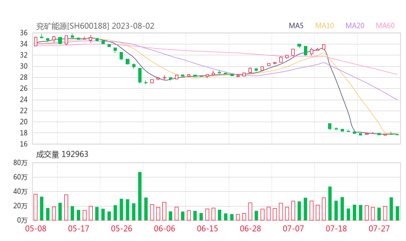Viewport: 406px width, 241px height.
Task: Click the 06-28 date axis label
Action: coord(250,228)
